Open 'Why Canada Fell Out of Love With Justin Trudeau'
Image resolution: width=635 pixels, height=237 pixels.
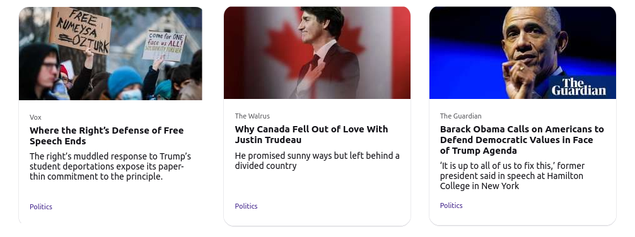click(x=311, y=134)
